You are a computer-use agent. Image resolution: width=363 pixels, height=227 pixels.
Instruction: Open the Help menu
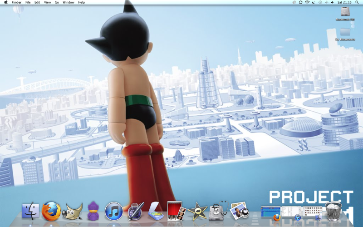tap(81, 2)
